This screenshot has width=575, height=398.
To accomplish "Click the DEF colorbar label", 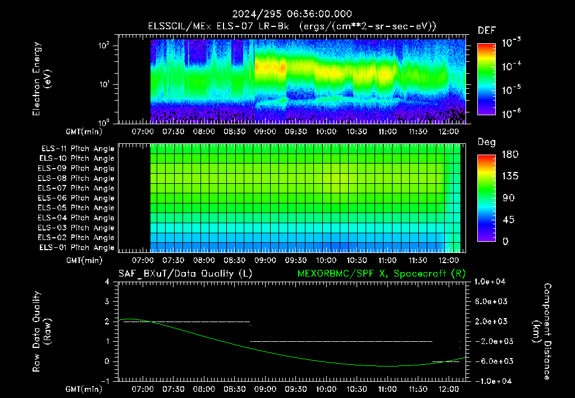I will (x=487, y=30).
